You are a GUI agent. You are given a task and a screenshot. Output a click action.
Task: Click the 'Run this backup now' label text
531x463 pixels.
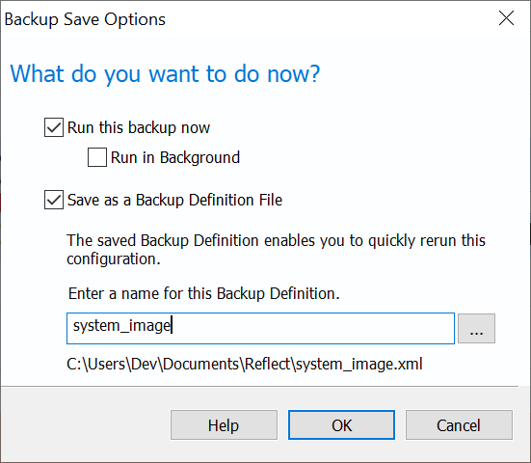139,127
